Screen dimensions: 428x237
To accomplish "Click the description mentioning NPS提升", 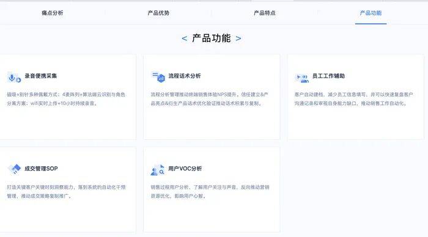I will point(209,99).
